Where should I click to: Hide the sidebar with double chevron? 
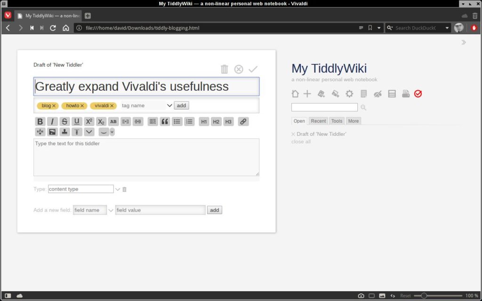pyautogui.click(x=464, y=42)
